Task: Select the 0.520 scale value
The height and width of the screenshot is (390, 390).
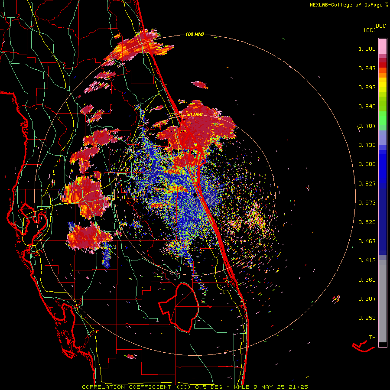Action: point(367,222)
